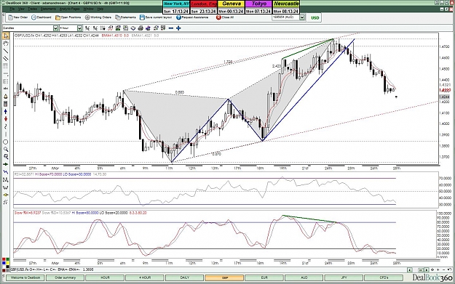The image size is (455, 284).
Task: Click the USD currency button
Action: coord(314,17)
